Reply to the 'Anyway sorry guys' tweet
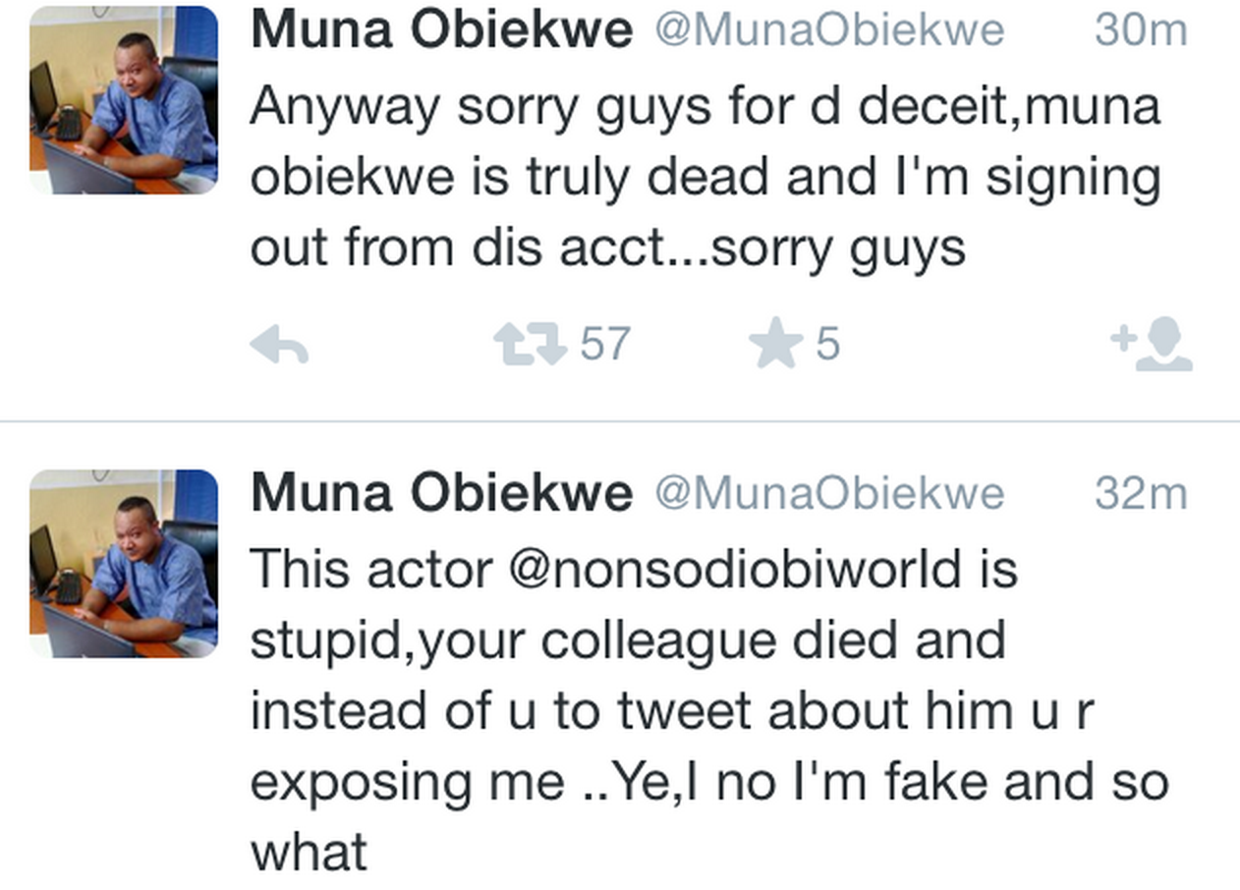The image size is (1240, 890). coord(279,346)
